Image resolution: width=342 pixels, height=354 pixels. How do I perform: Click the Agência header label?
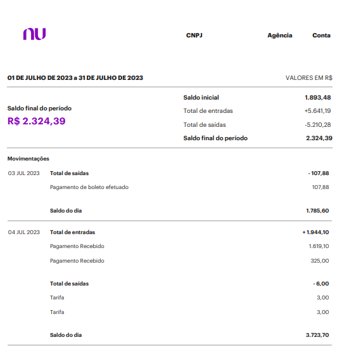[280, 36]
